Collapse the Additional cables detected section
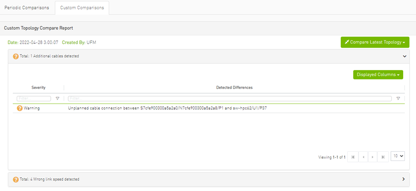416x191 pixels. tap(404, 56)
